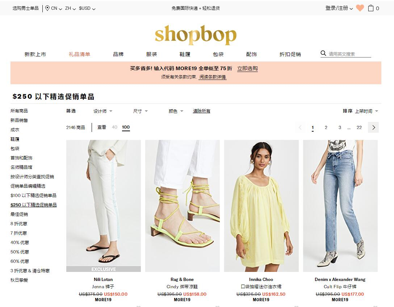This screenshot has height=307, width=394.
Task: Open the 设计师 filter dropdown
Action: pyautogui.click(x=103, y=111)
